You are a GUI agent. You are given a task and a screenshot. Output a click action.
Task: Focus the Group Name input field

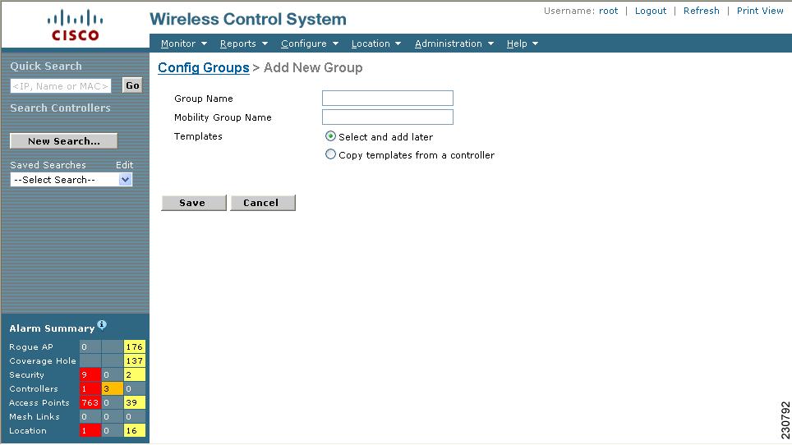(x=388, y=98)
